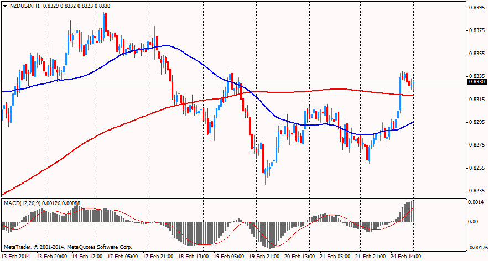Click the 14 Feb 12:00 time label

click(x=87, y=257)
